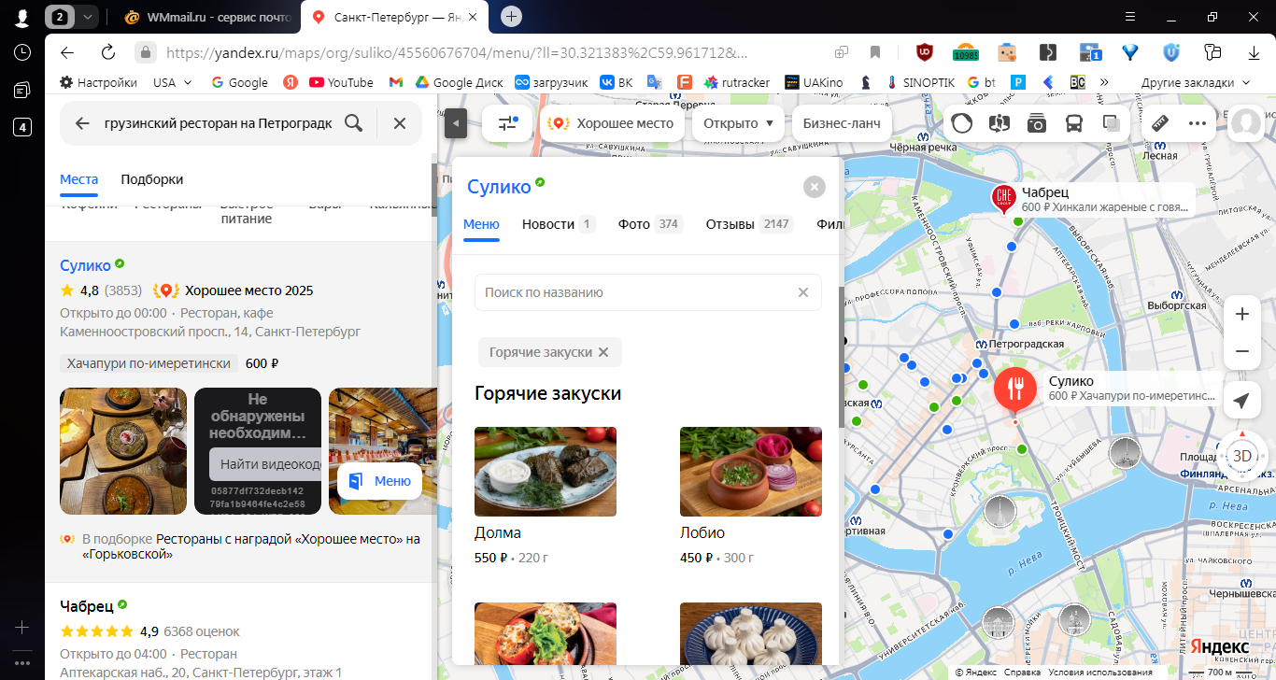The image size is (1276, 680).
Task: Toggle street panoramas layer icon
Action: click(1000, 122)
